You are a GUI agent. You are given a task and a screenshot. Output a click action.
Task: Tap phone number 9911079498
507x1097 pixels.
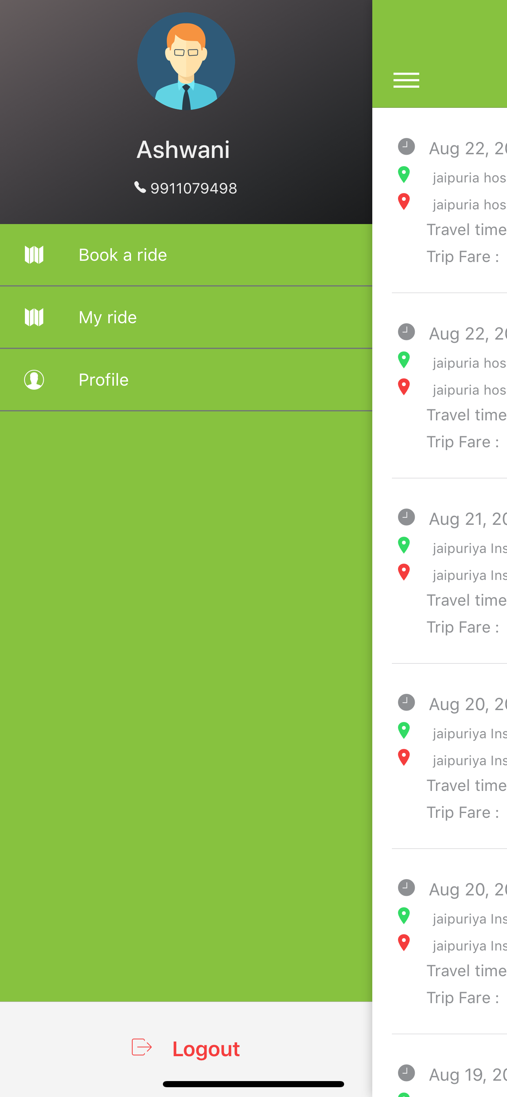(194, 188)
